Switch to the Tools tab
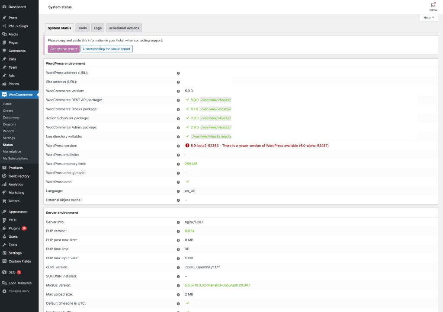The height and width of the screenshot is (312, 443). (x=82, y=28)
